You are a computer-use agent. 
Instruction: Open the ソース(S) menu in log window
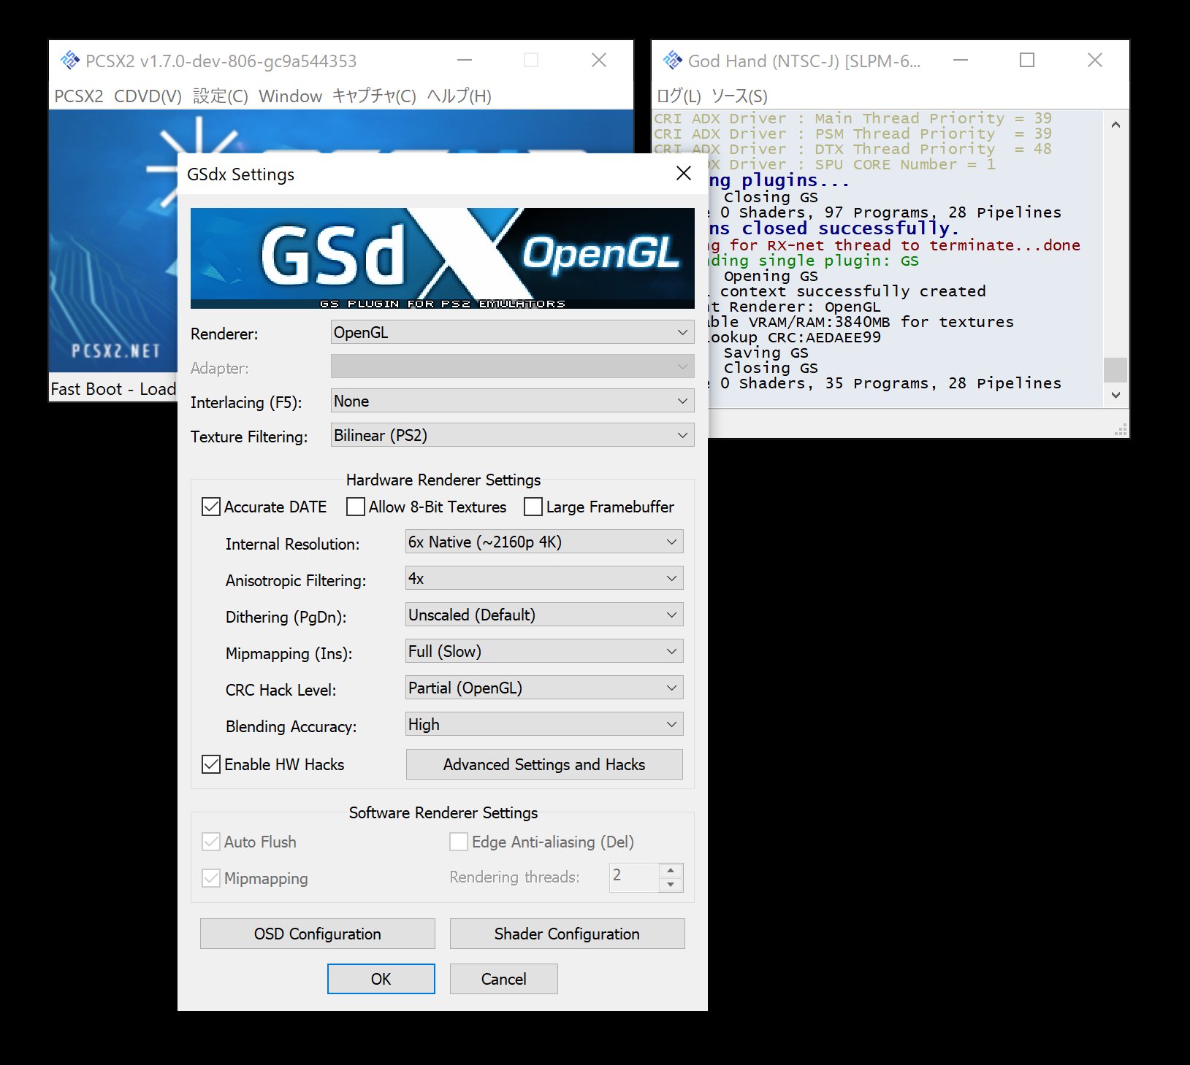tap(739, 96)
